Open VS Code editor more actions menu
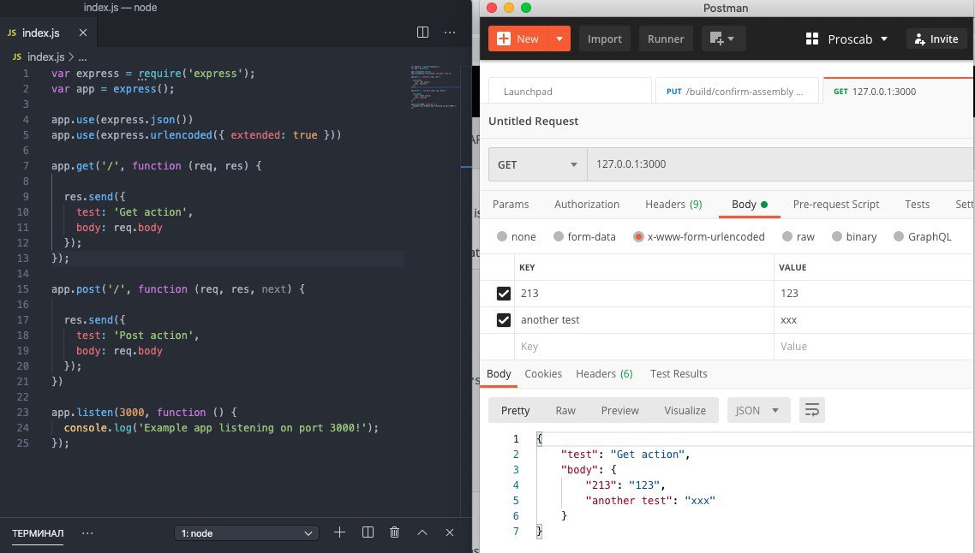This screenshot has height=553, width=975. tap(450, 33)
